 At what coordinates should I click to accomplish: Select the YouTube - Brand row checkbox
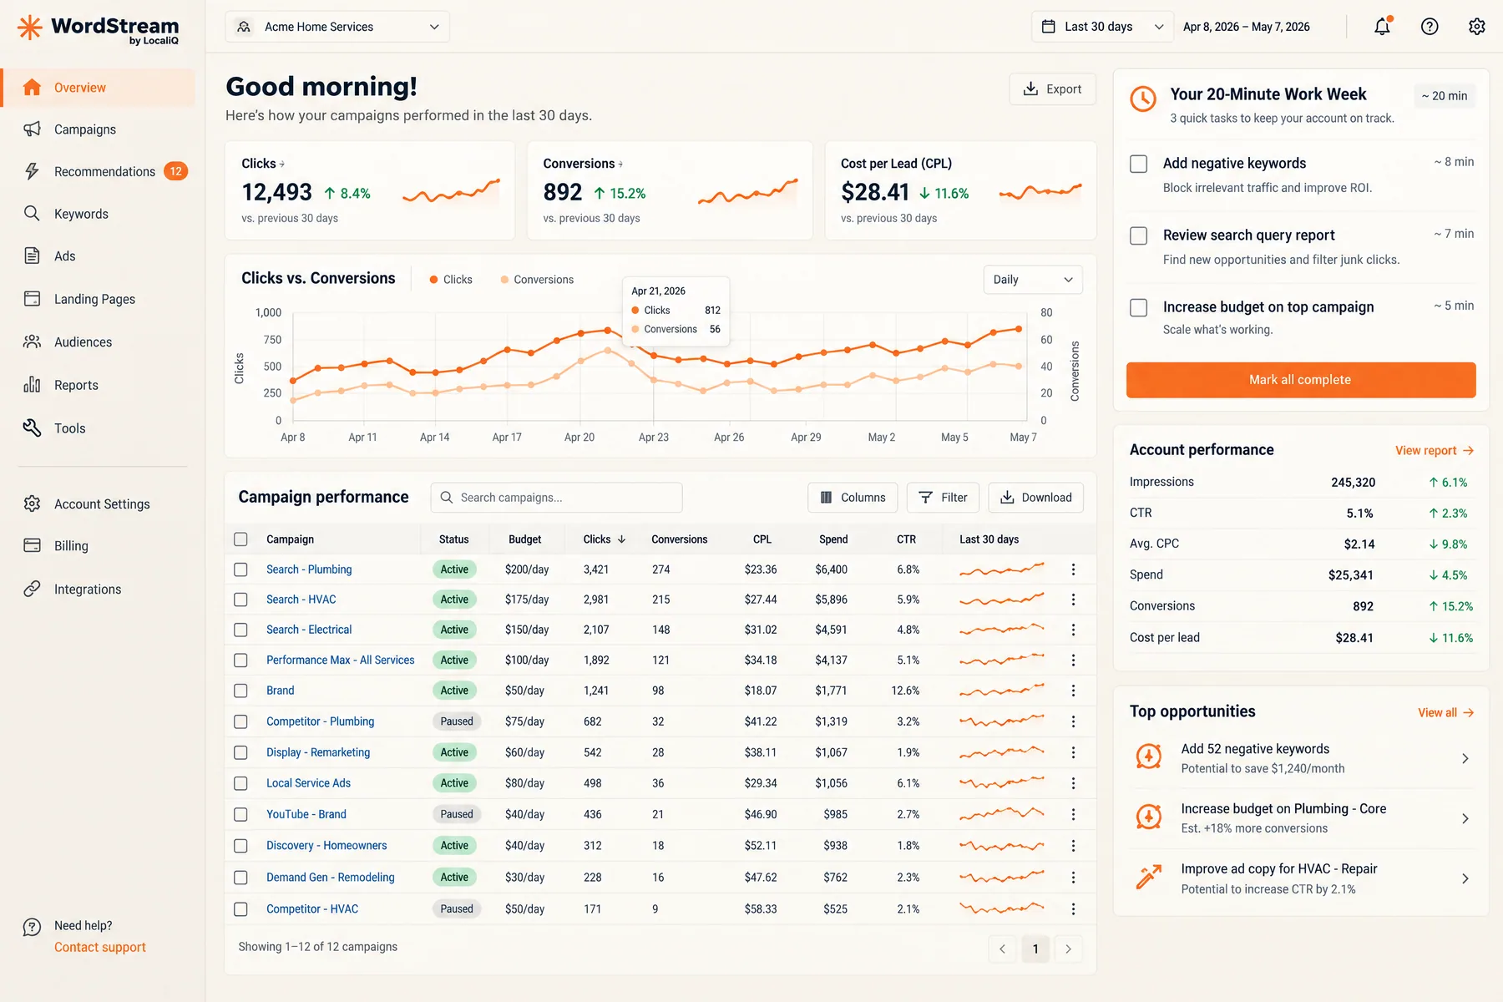click(240, 814)
